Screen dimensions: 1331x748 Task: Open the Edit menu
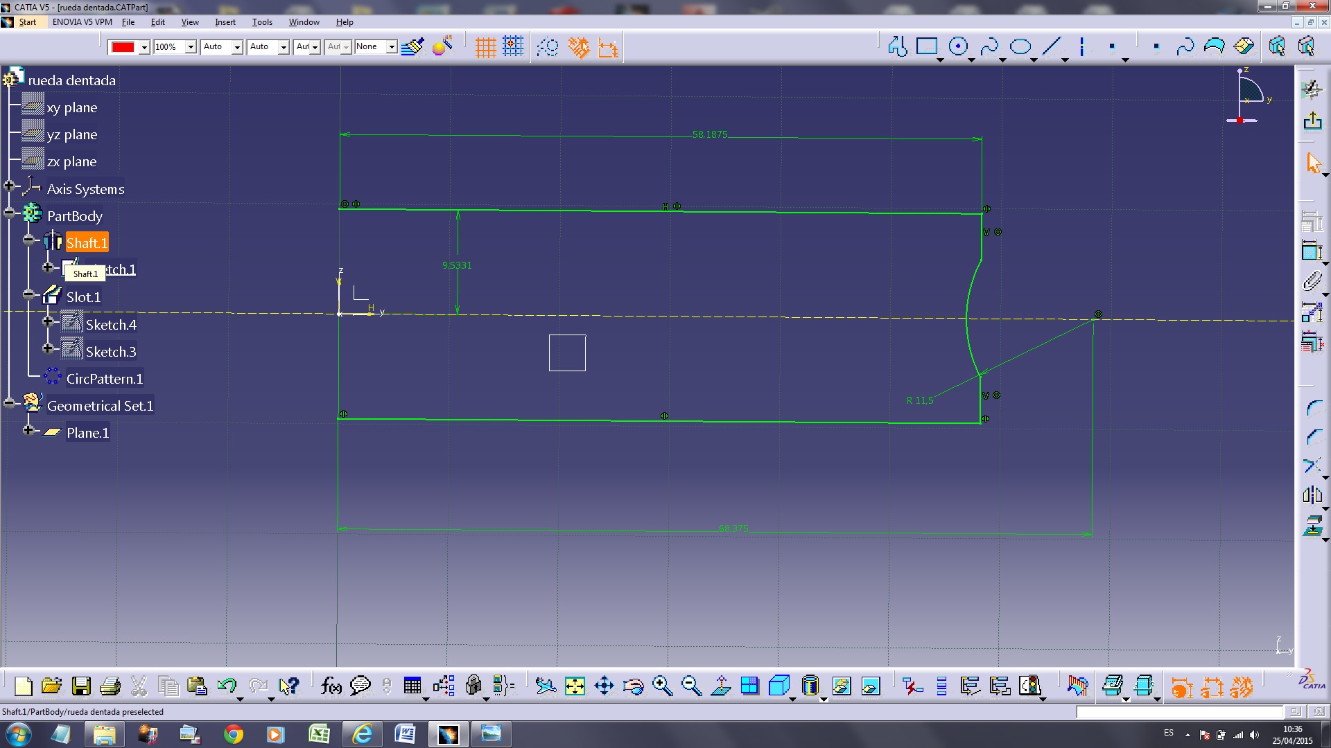pos(158,22)
